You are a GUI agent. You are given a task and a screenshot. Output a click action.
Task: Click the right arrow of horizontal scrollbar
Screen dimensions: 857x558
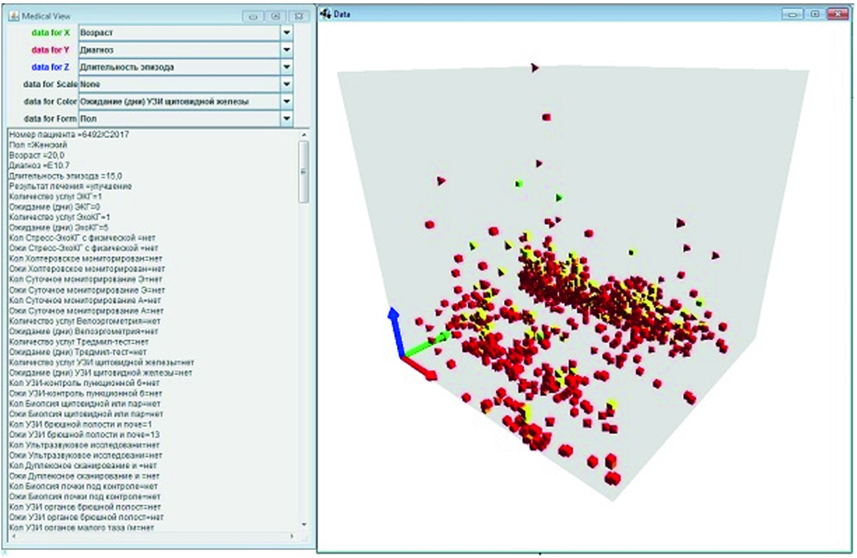292,537
